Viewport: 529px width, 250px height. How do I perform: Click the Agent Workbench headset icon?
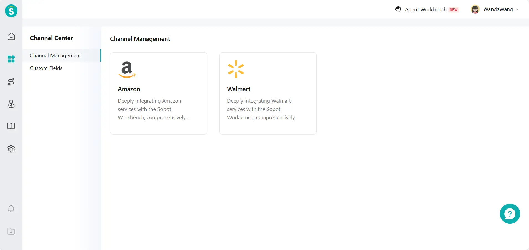click(x=398, y=9)
